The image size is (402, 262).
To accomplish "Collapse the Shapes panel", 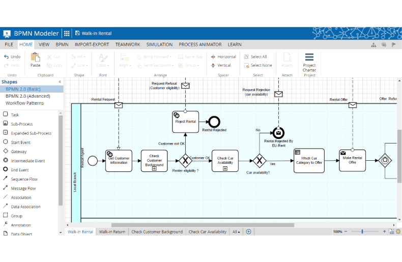I will pyautogui.click(x=60, y=82).
